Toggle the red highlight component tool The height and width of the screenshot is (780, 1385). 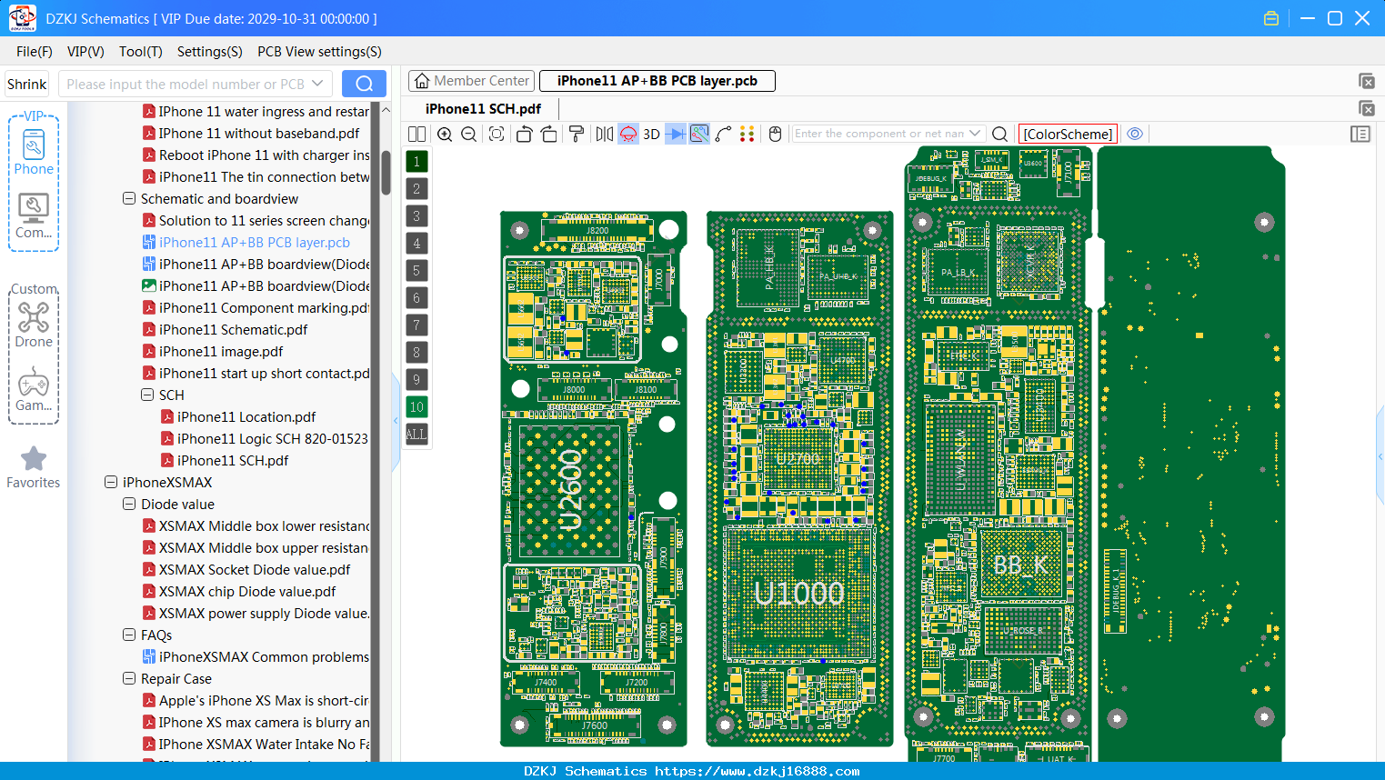pyautogui.click(x=628, y=134)
